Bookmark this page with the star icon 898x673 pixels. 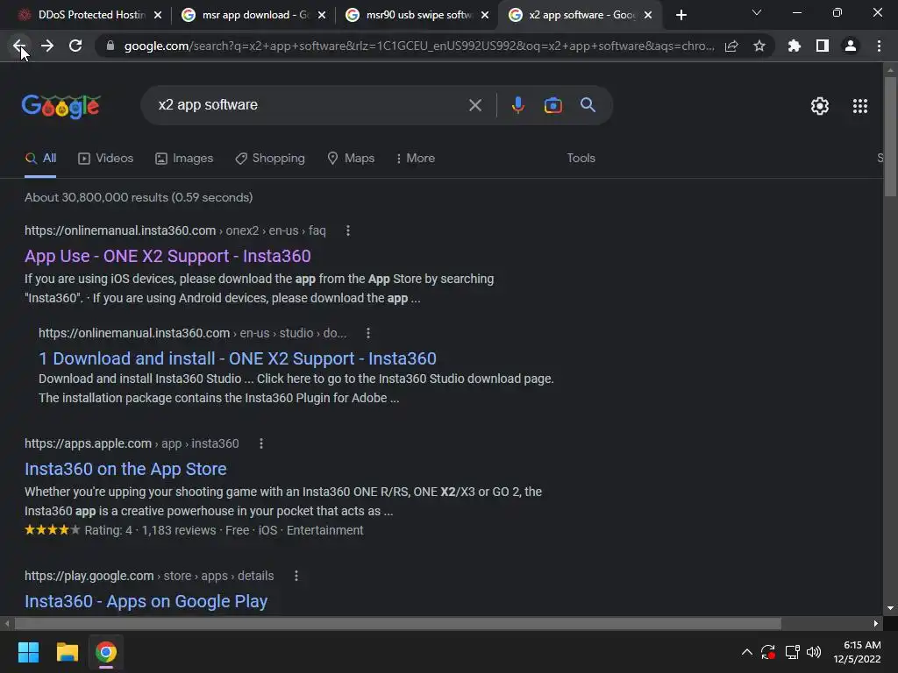pyautogui.click(x=759, y=46)
